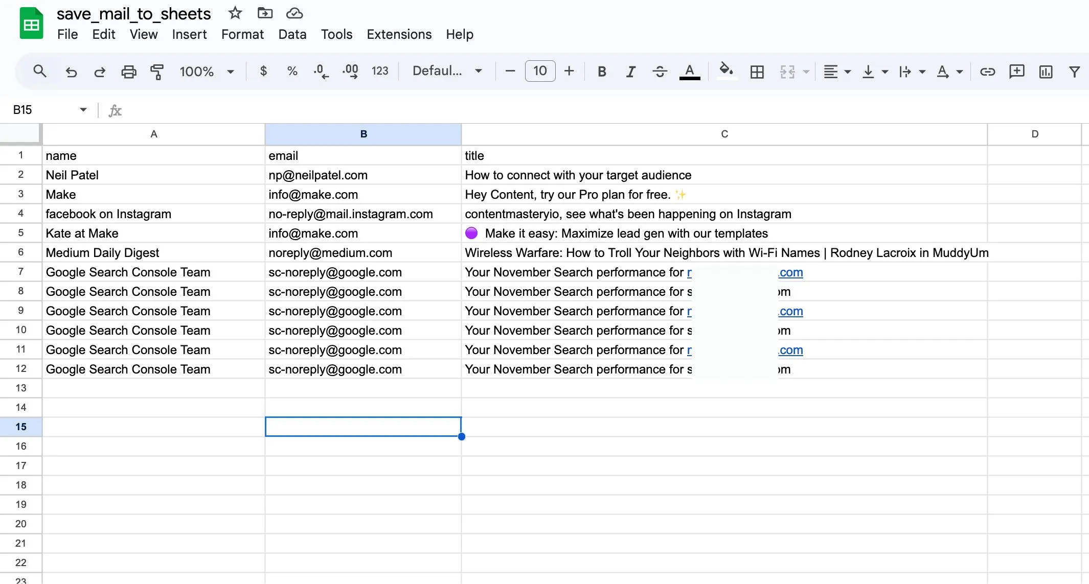Image resolution: width=1089 pixels, height=584 pixels.
Task: Redo the last action
Action: click(100, 72)
